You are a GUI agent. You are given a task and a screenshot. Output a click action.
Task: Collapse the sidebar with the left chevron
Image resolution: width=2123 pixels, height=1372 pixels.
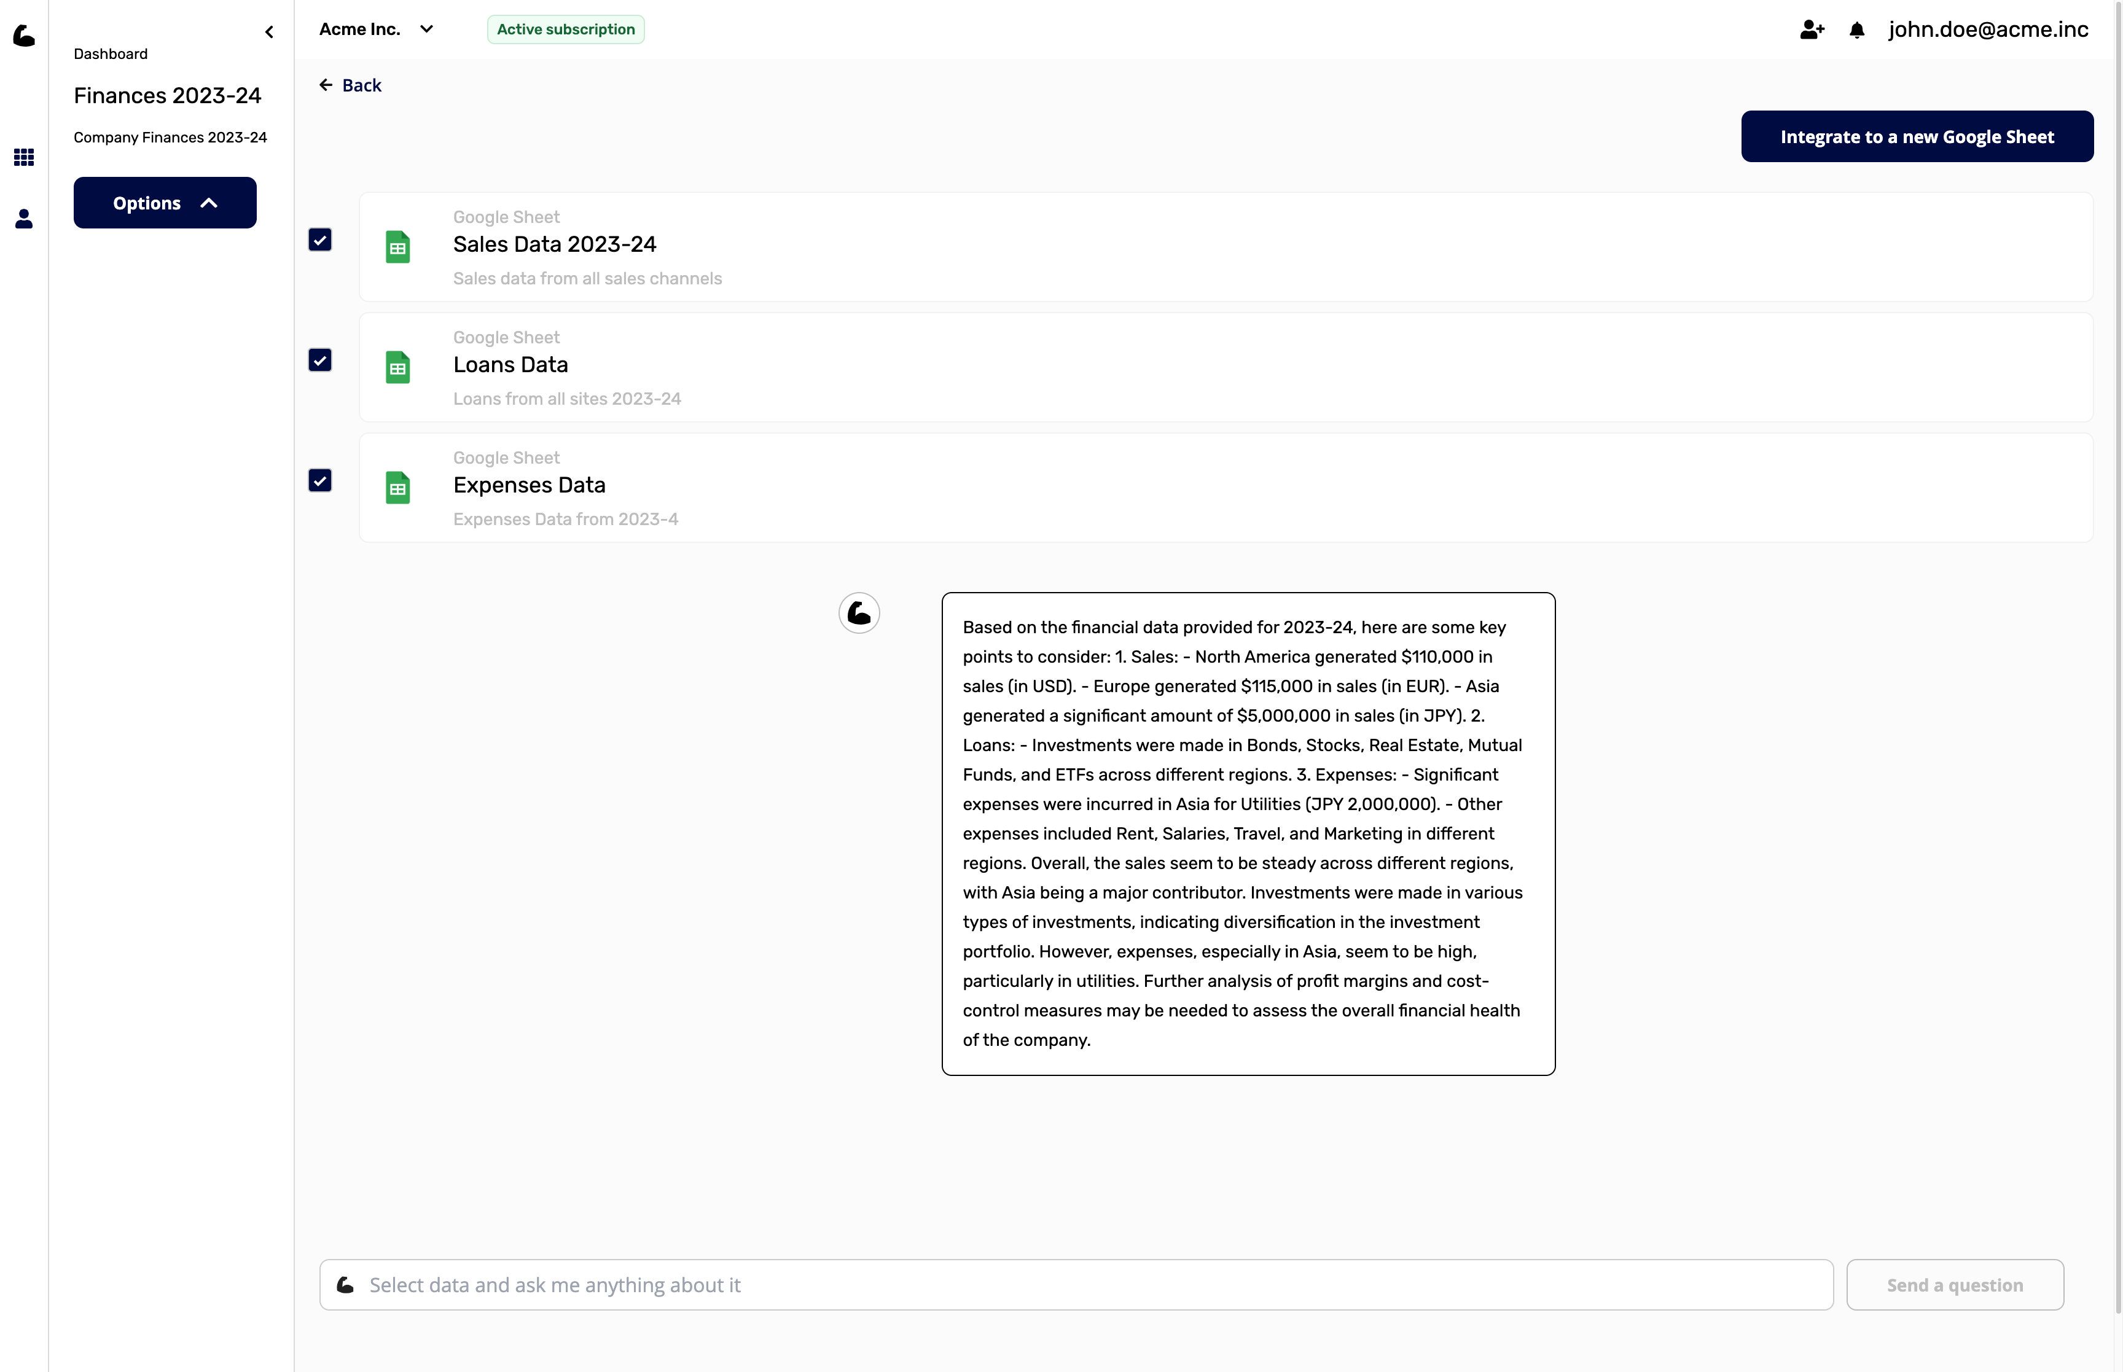[269, 32]
